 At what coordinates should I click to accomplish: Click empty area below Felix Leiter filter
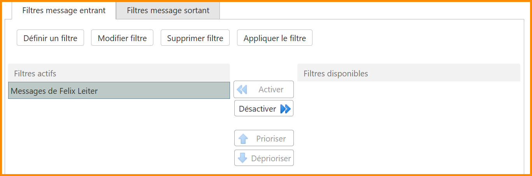tap(119, 136)
